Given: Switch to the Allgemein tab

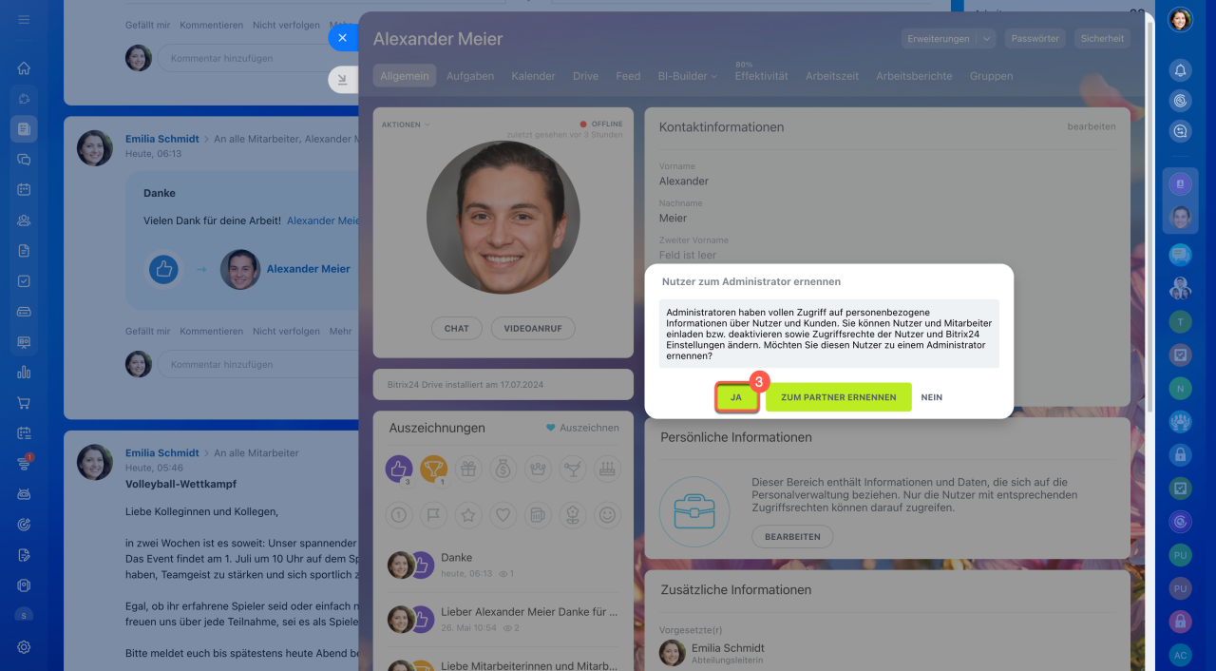Looking at the screenshot, I should tap(404, 76).
